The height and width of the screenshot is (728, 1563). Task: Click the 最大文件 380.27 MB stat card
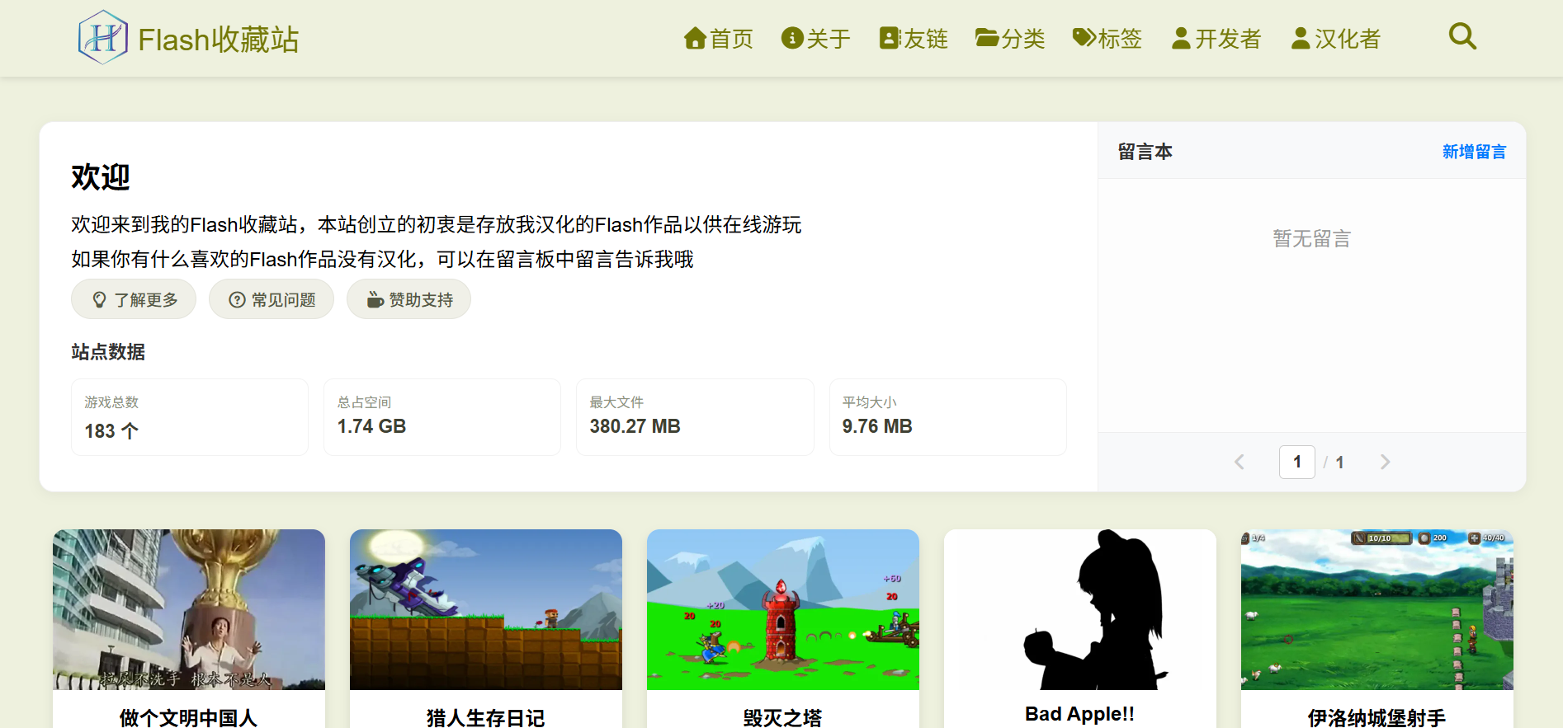coord(695,417)
